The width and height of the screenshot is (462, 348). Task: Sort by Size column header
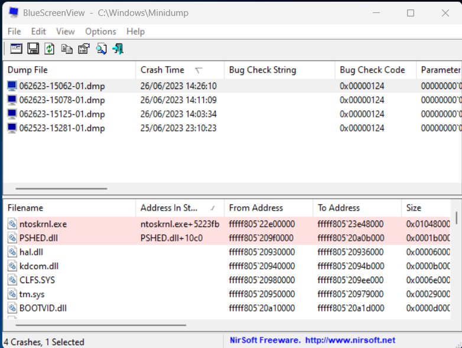[x=426, y=208]
